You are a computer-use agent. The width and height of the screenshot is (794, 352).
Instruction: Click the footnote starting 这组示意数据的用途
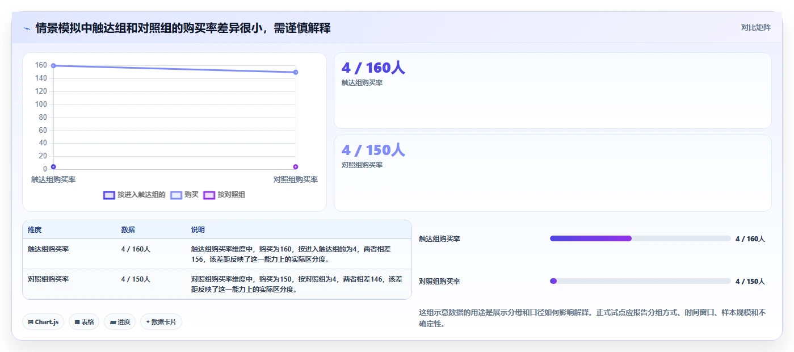point(593,318)
